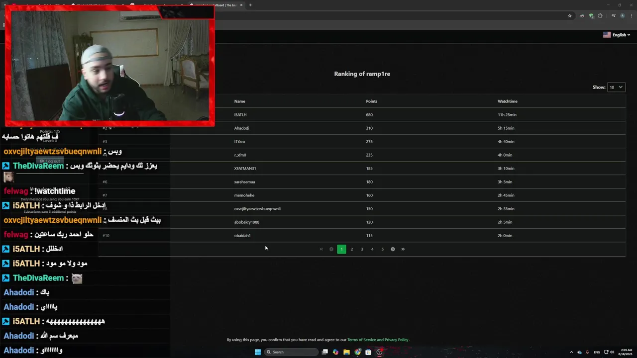This screenshot has width=637, height=358.
Task: Jump to first page double-arrow
Action: [321, 249]
